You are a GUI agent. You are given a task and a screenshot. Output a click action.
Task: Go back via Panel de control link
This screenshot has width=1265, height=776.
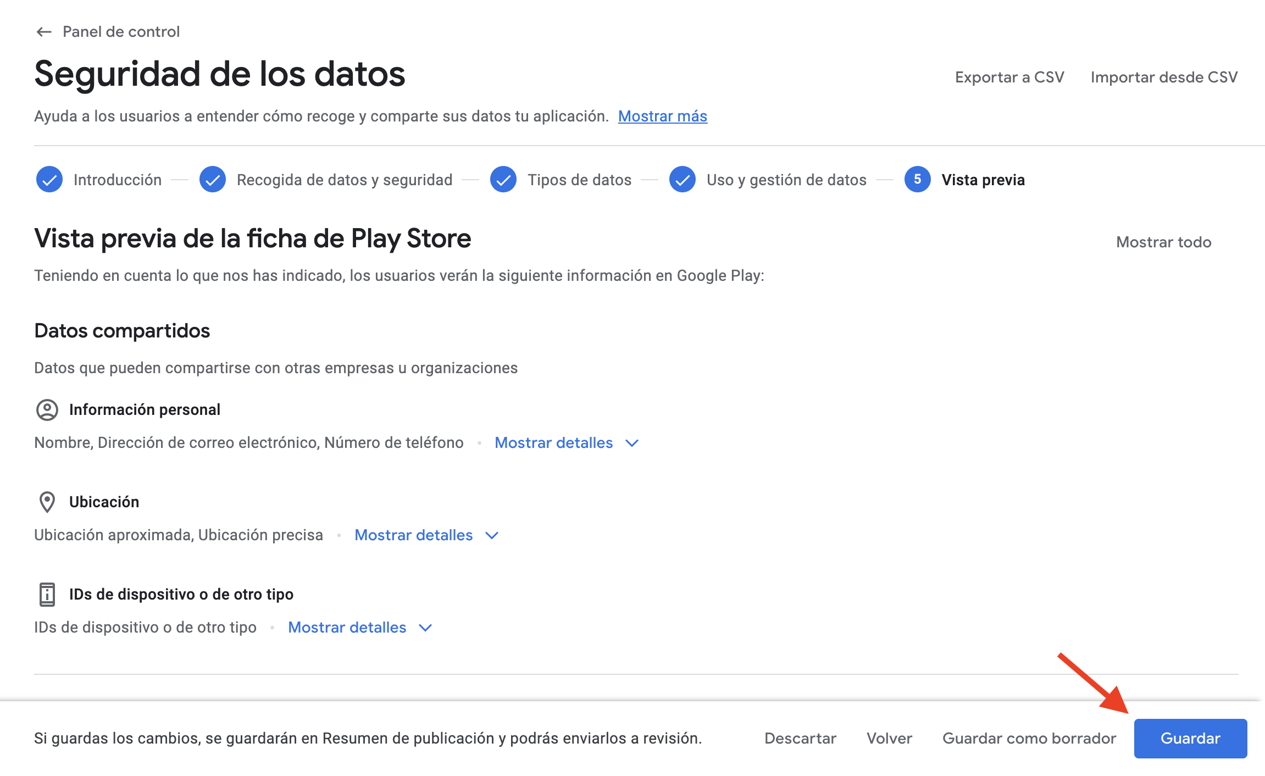(x=121, y=32)
